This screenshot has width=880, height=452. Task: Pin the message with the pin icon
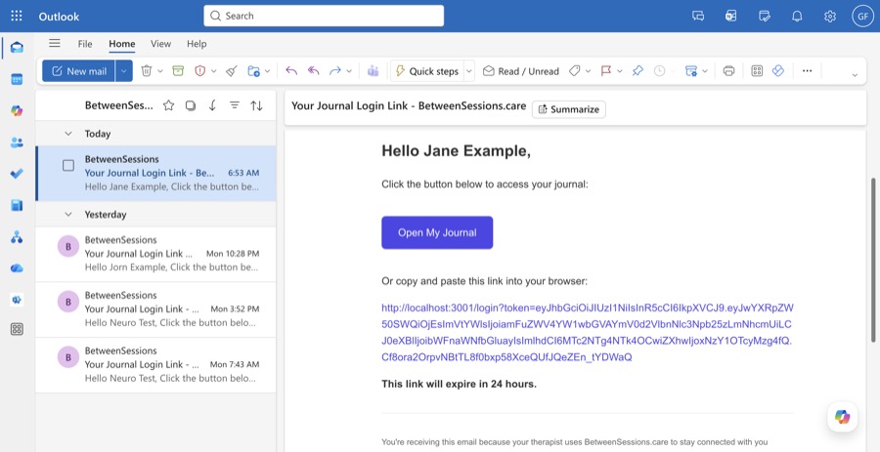click(638, 71)
